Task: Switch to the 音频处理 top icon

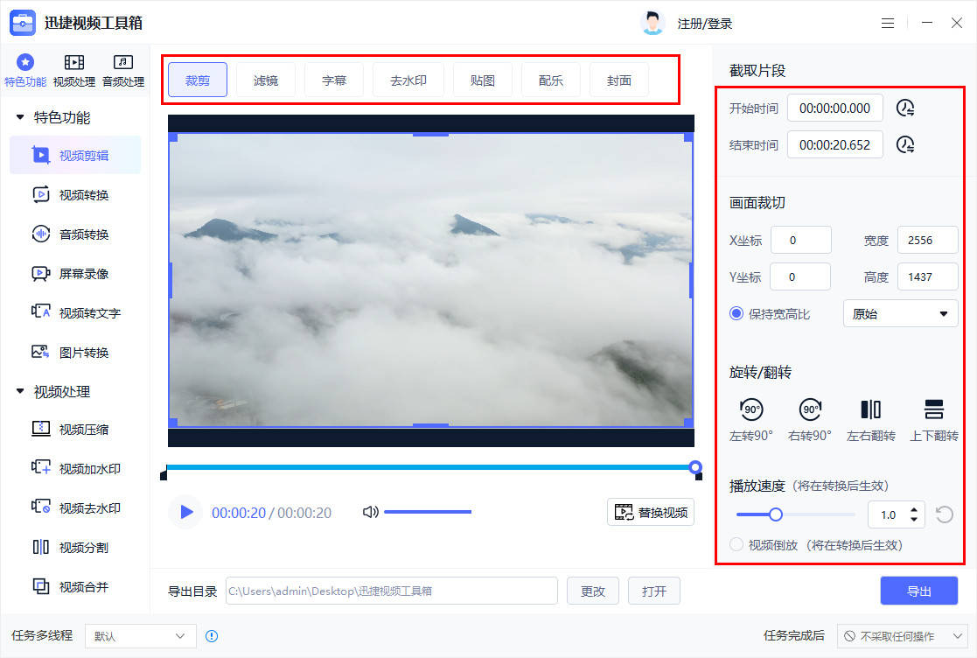Action: click(122, 70)
